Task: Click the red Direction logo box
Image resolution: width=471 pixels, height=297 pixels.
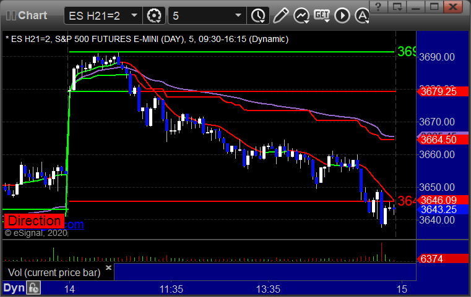Action: (34, 221)
